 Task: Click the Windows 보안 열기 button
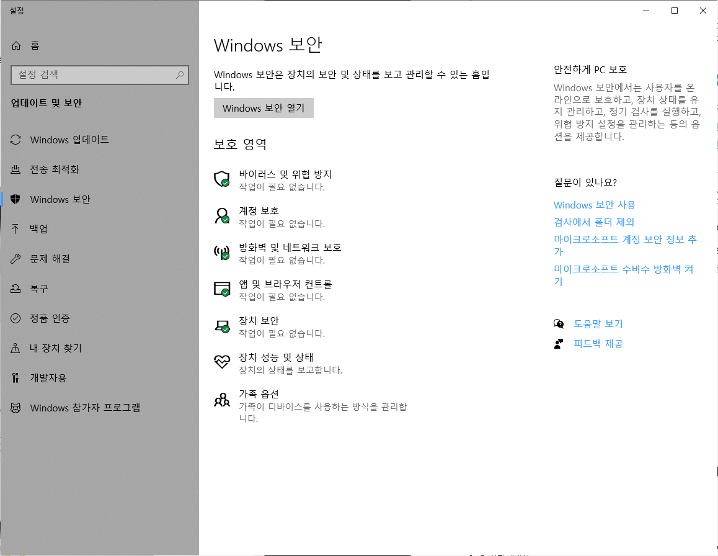tap(264, 108)
